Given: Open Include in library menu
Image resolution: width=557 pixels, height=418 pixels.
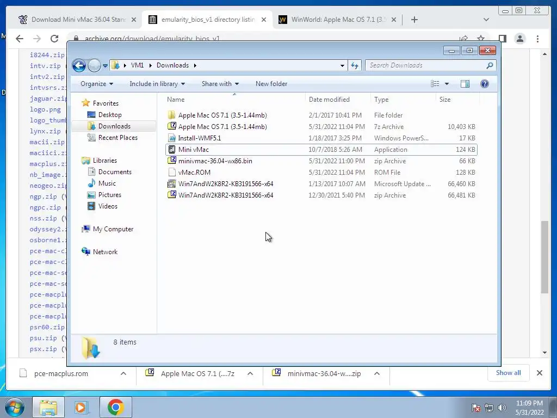Looking at the screenshot, I should 157,84.
